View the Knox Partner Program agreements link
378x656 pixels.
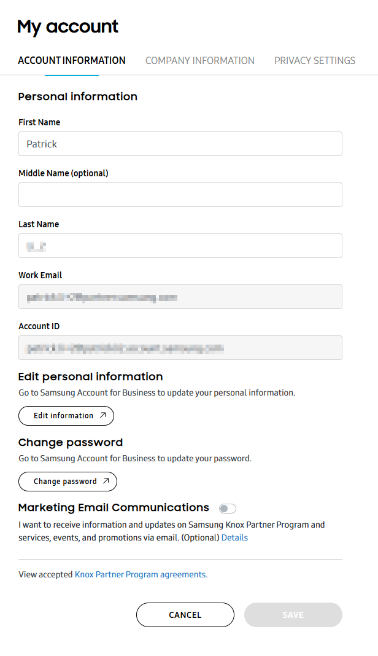pos(141,574)
